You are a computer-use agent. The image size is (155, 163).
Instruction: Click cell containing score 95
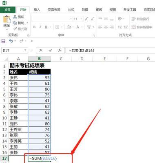39,77
